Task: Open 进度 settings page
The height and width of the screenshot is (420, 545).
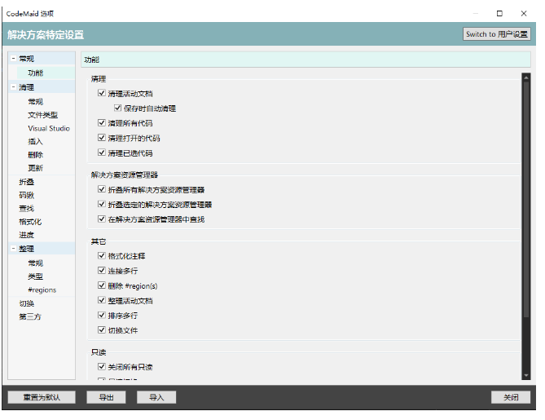Action: (x=26, y=235)
